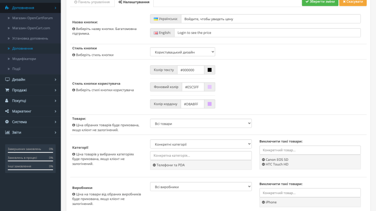Click the Звіти bar chart icon
This screenshot has height=211, width=376.
[x=7, y=132]
